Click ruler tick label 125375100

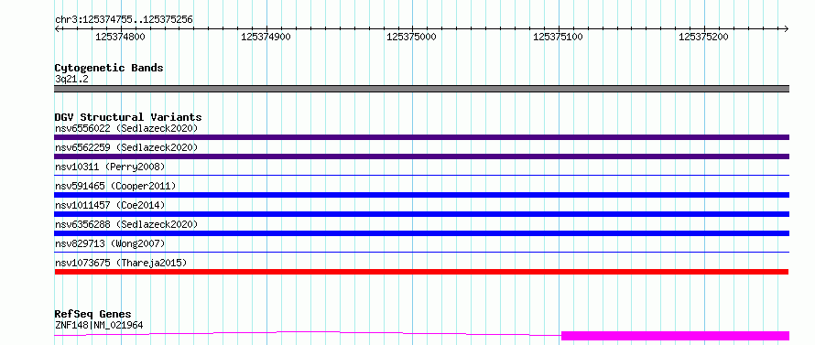[x=559, y=37]
